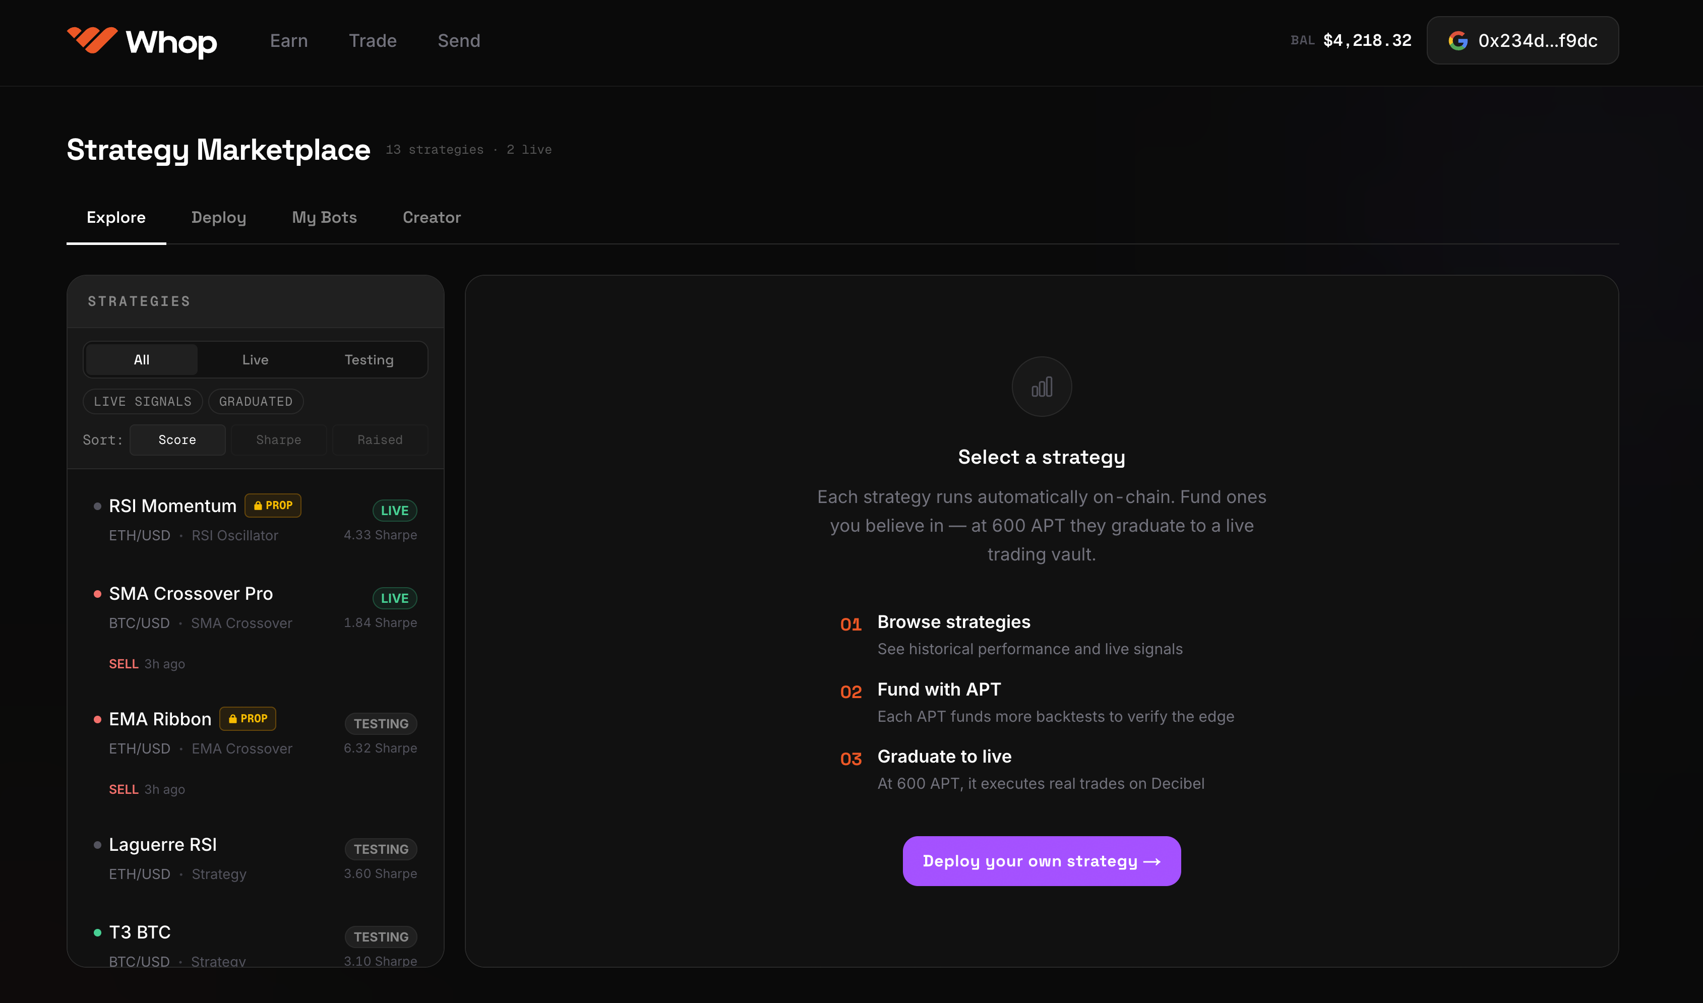Click the Browse strategies step heading
Viewport: 1703px width, 1003px height.
point(953,622)
